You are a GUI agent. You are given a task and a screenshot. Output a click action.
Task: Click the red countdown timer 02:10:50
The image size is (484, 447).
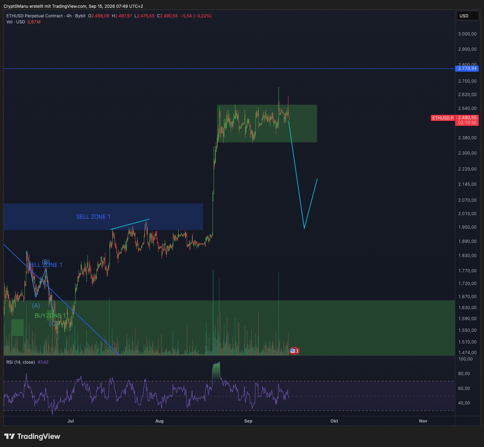pyautogui.click(x=467, y=123)
